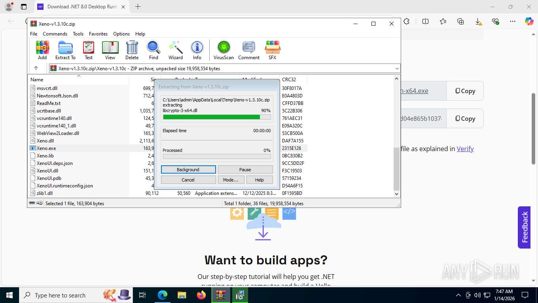This screenshot has width=538, height=303.
Task: Open the Favorites menu
Action: point(98,34)
